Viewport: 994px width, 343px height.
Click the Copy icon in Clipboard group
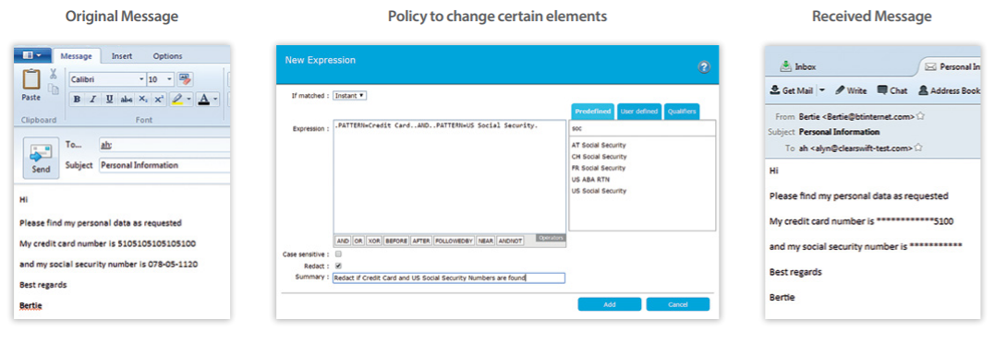tap(54, 89)
